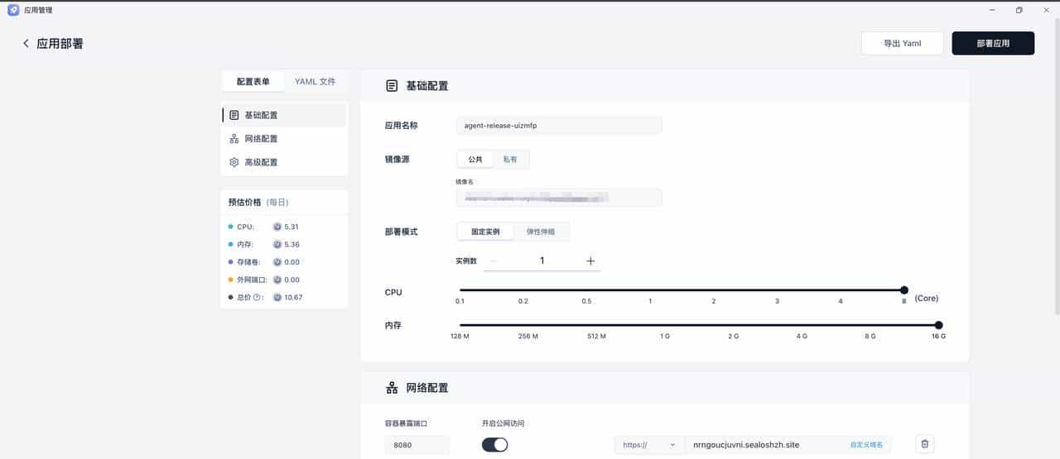Decrease the instance count with minus button
The width and height of the screenshot is (1060, 459).
(x=494, y=261)
